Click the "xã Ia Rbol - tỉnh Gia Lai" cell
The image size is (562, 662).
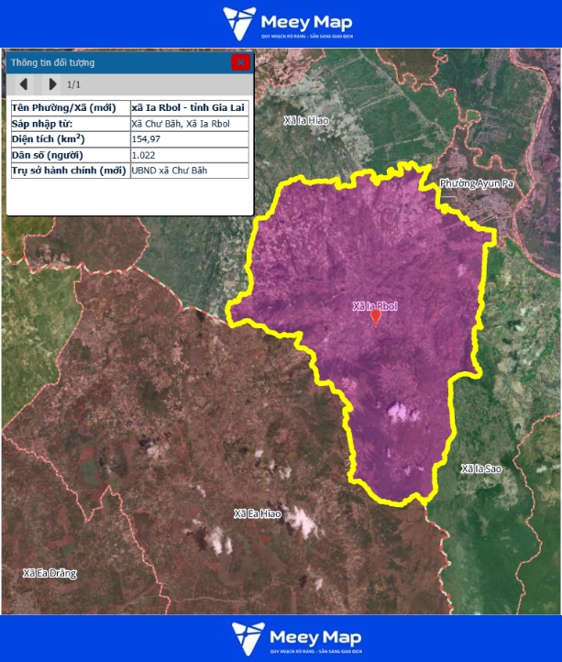click(188, 108)
